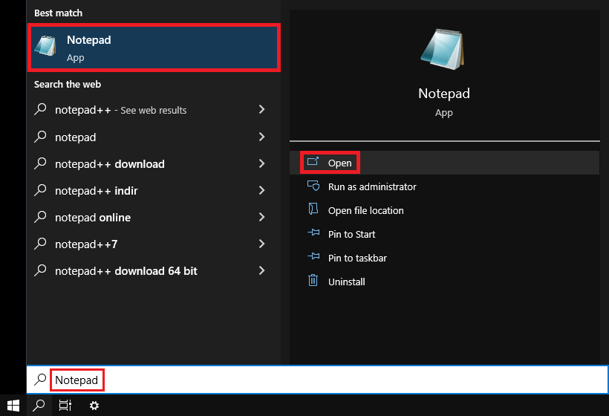The image size is (609, 416).
Task: Select the "notepad++ indir" suggestion
Action: tap(154, 190)
